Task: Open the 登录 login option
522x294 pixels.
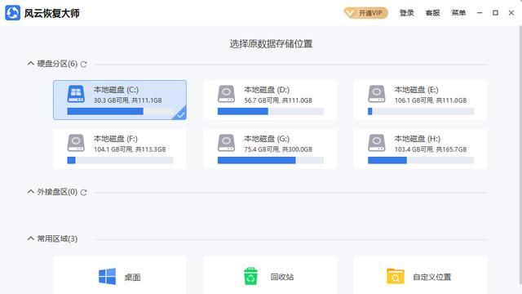Action: pos(406,13)
